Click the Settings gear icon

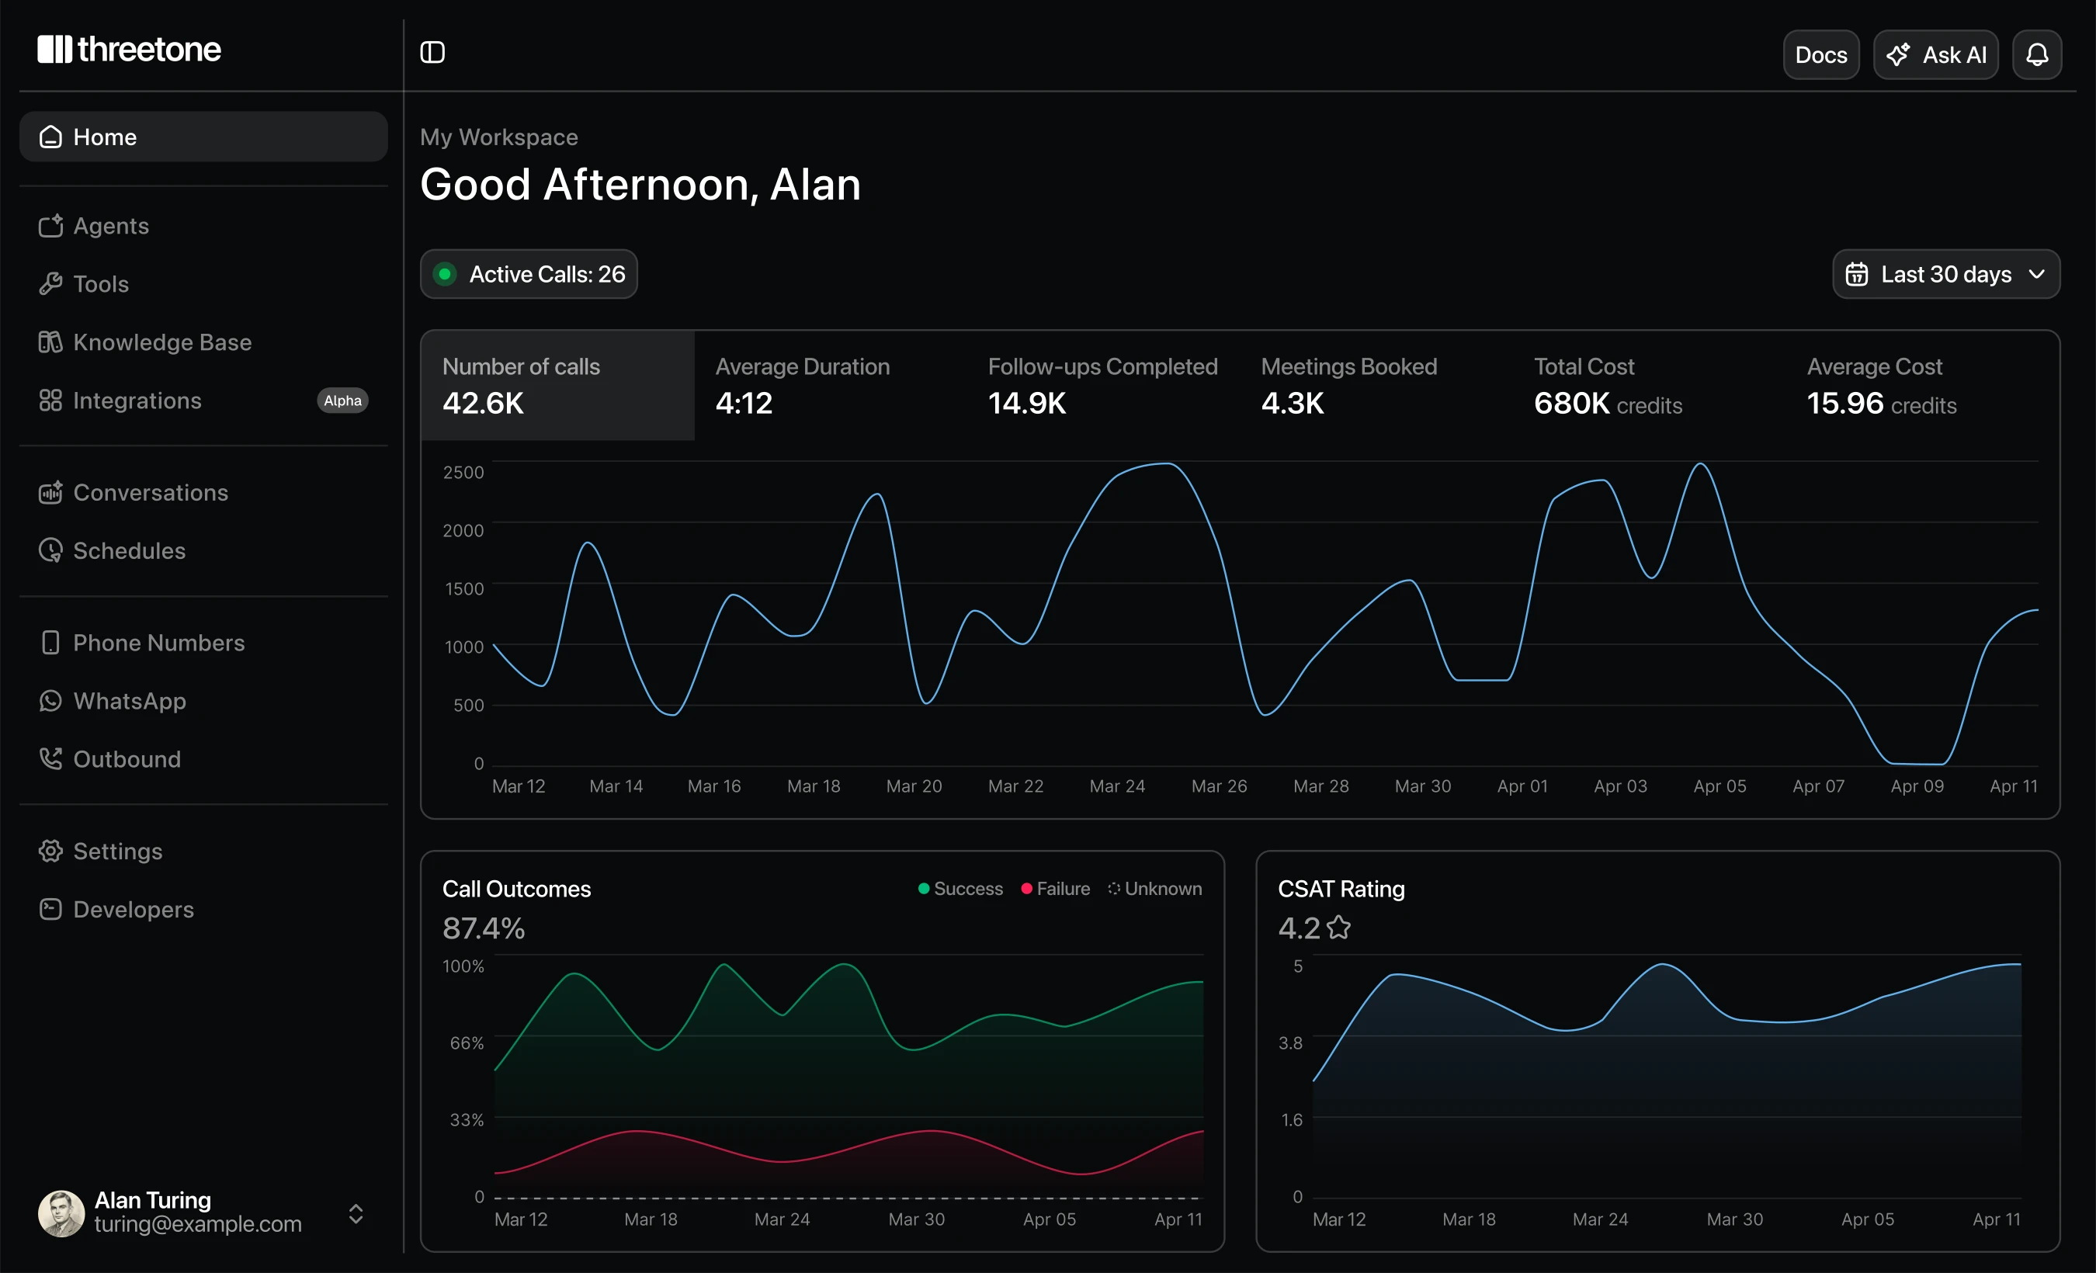[51, 852]
